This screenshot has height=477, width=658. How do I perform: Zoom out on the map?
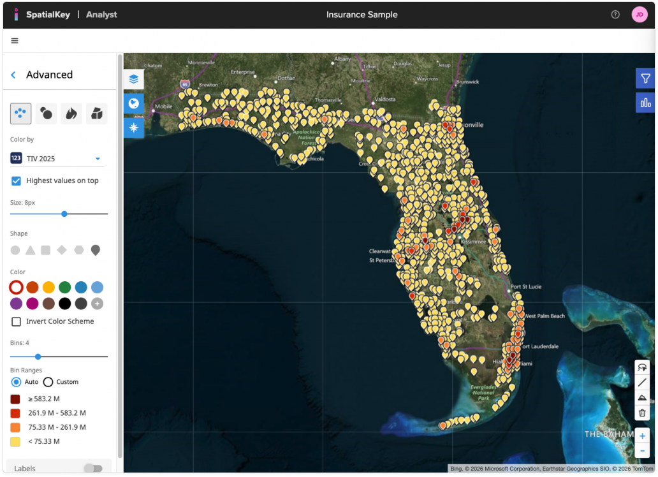642,451
